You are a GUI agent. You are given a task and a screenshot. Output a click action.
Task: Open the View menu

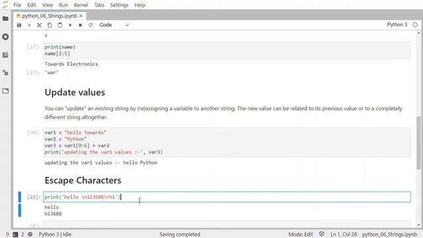click(48, 5)
